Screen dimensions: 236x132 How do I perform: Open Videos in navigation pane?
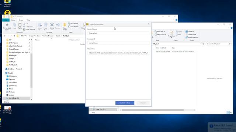pyautogui.click(x=11, y=95)
